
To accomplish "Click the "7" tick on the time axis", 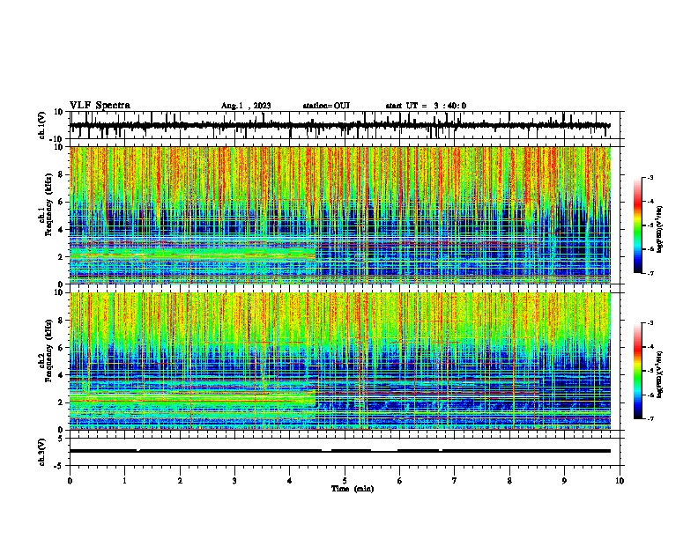I will 455,481.
